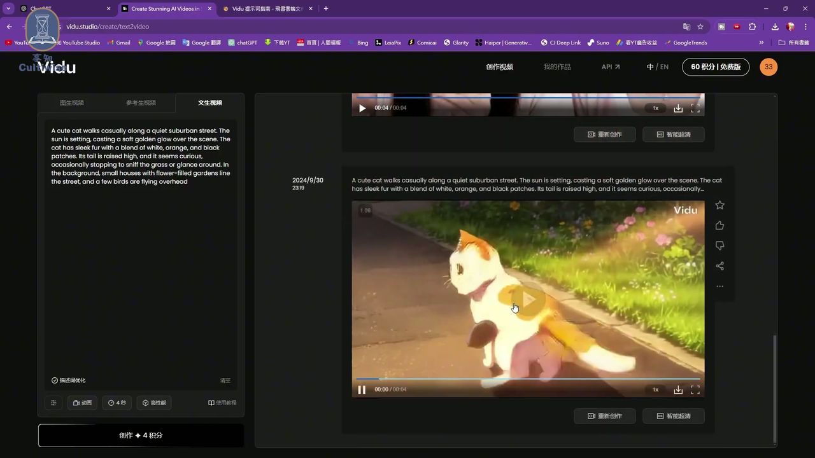
Task: Download the lower cat video
Action: pyautogui.click(x=677, y=389)
